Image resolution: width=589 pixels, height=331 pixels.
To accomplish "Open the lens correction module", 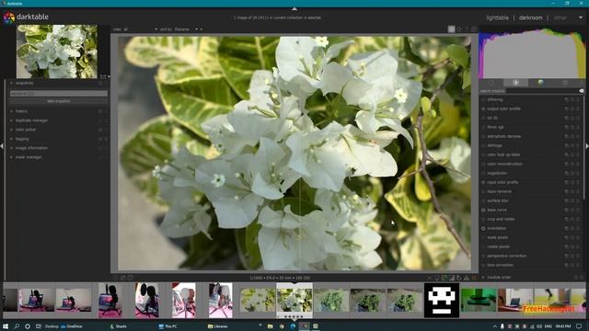I will point(500,266).
